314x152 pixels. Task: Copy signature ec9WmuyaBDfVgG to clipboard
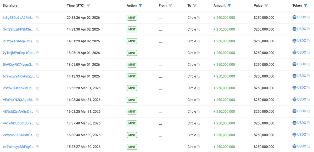[38, 147]
